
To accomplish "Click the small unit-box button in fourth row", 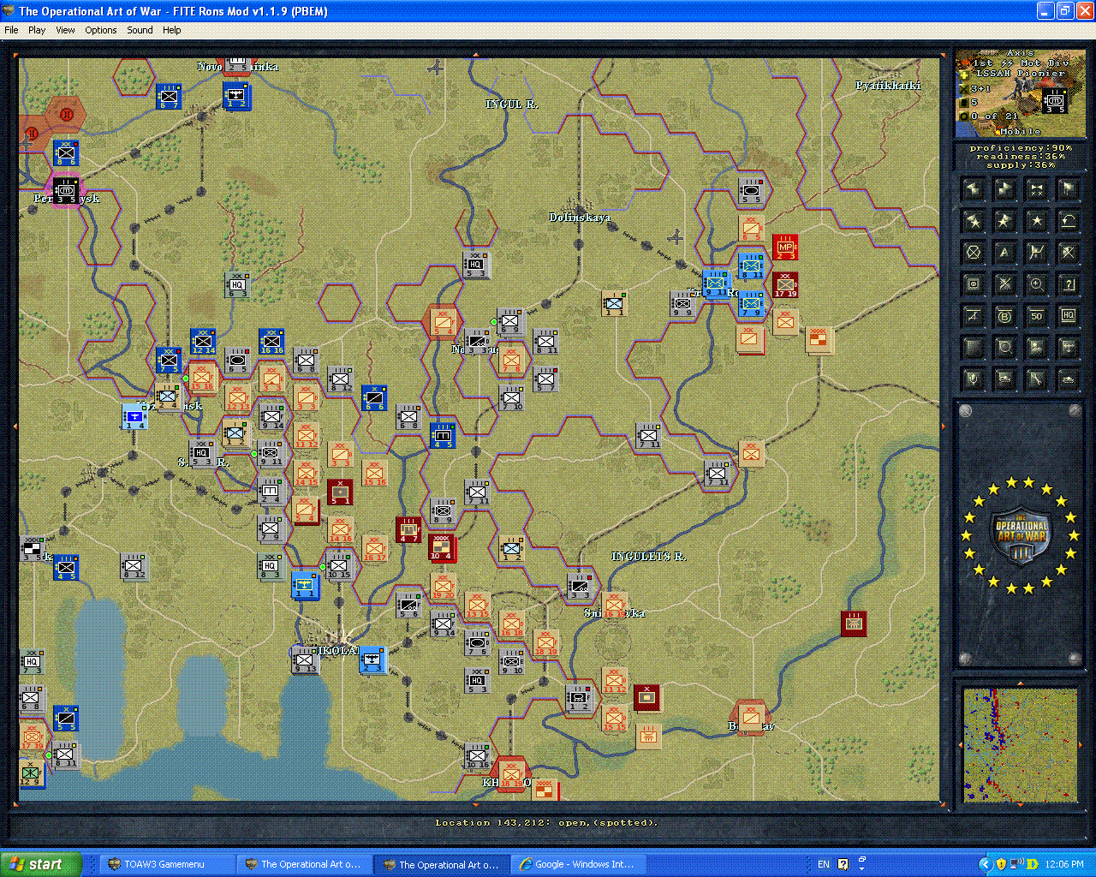I will [973, 284].
